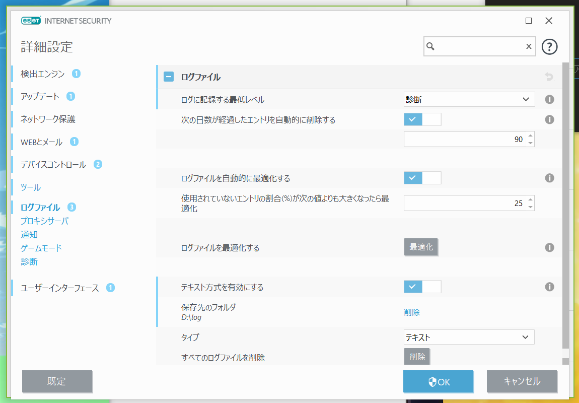This screenshot has height=403, width=579.
Task: Select ログファイル in the sidebar
Action: coord(40,207)
